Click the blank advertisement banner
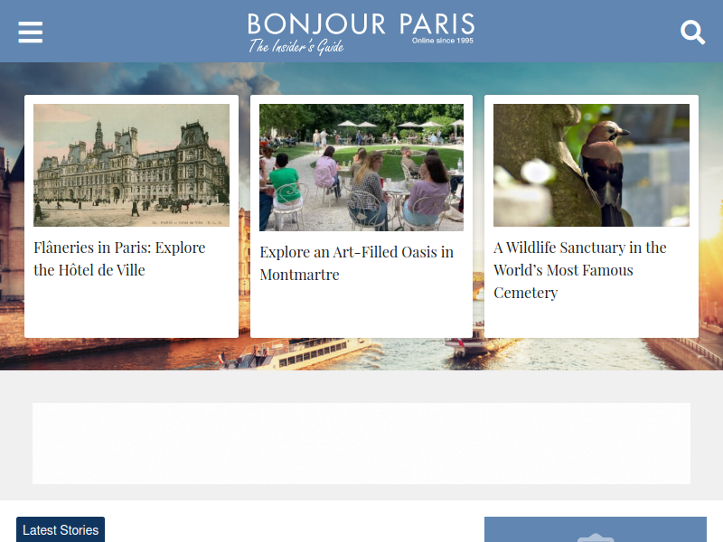The height and width of the screenshot is (542, 723). [x=361, y=444]
